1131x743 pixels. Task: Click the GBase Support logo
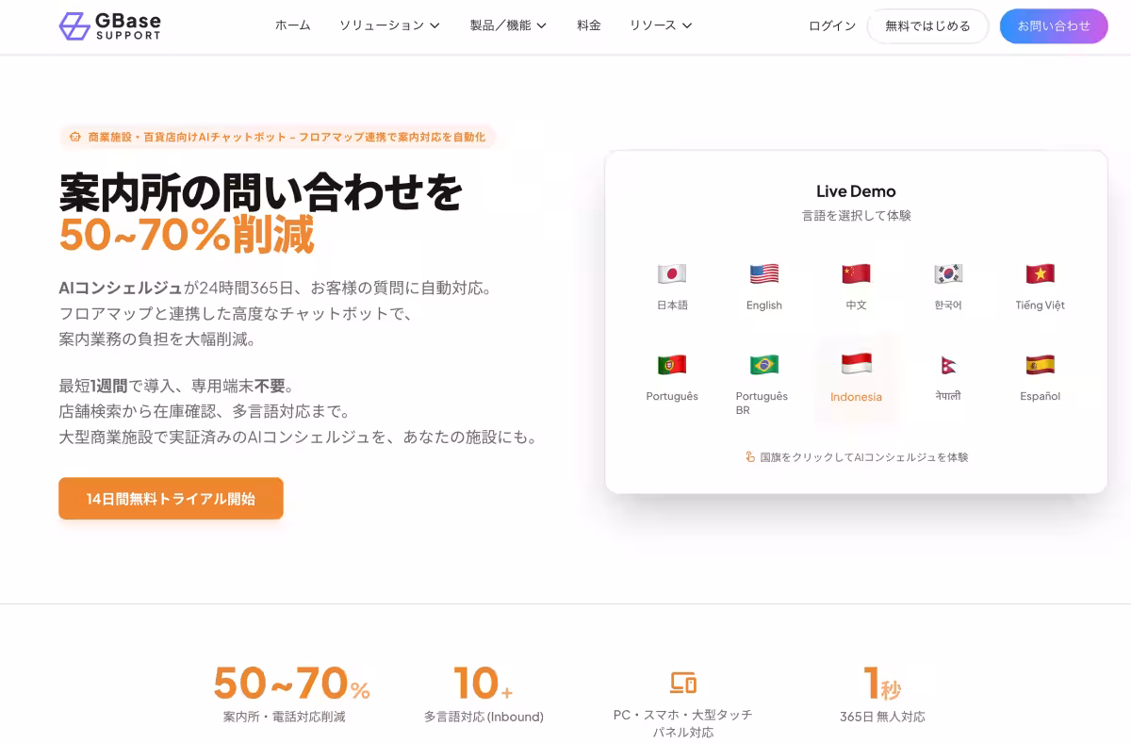[x=109, y=26]
